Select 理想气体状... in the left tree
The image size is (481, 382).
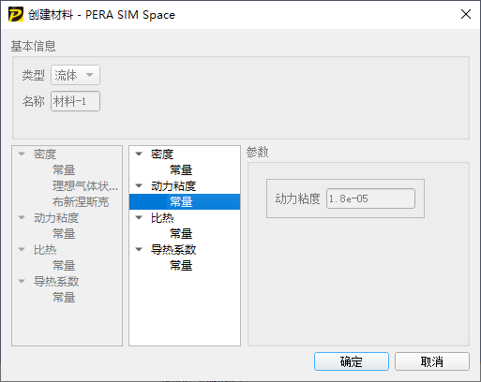point(85,186)
